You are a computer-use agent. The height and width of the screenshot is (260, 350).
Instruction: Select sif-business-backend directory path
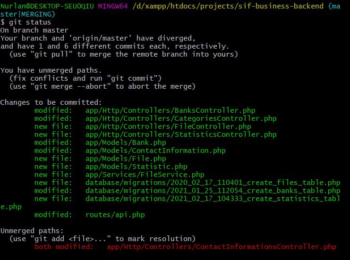click(x=228, y=6)
